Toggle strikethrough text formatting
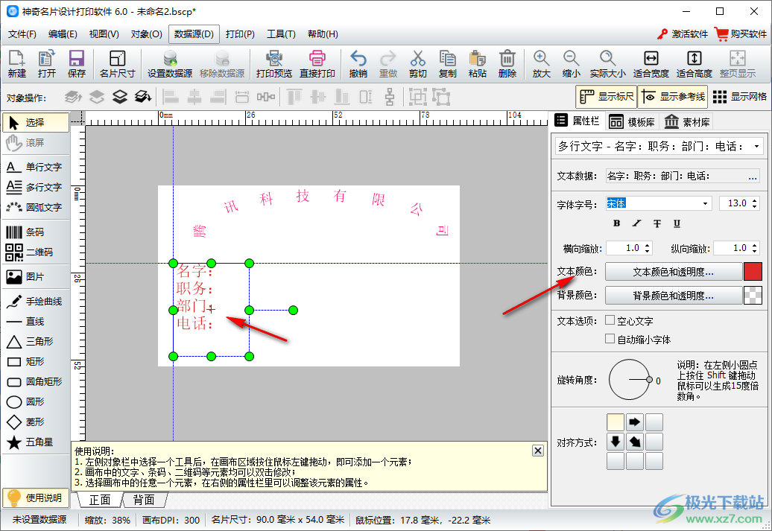The image size is (772, 531). tap(656, 223)
